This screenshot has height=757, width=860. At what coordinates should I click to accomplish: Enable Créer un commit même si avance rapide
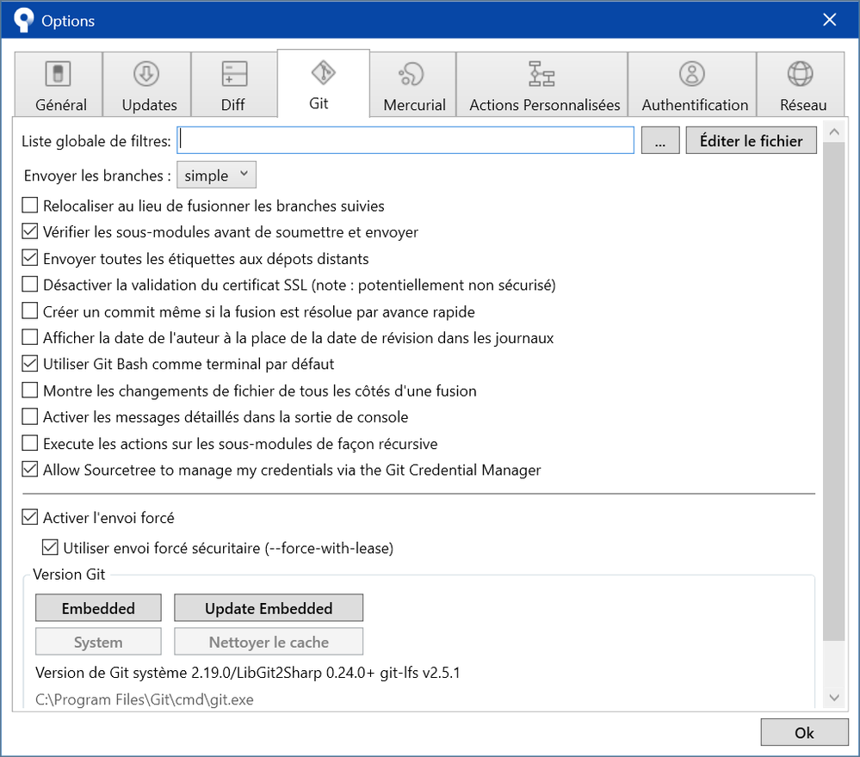29,311
